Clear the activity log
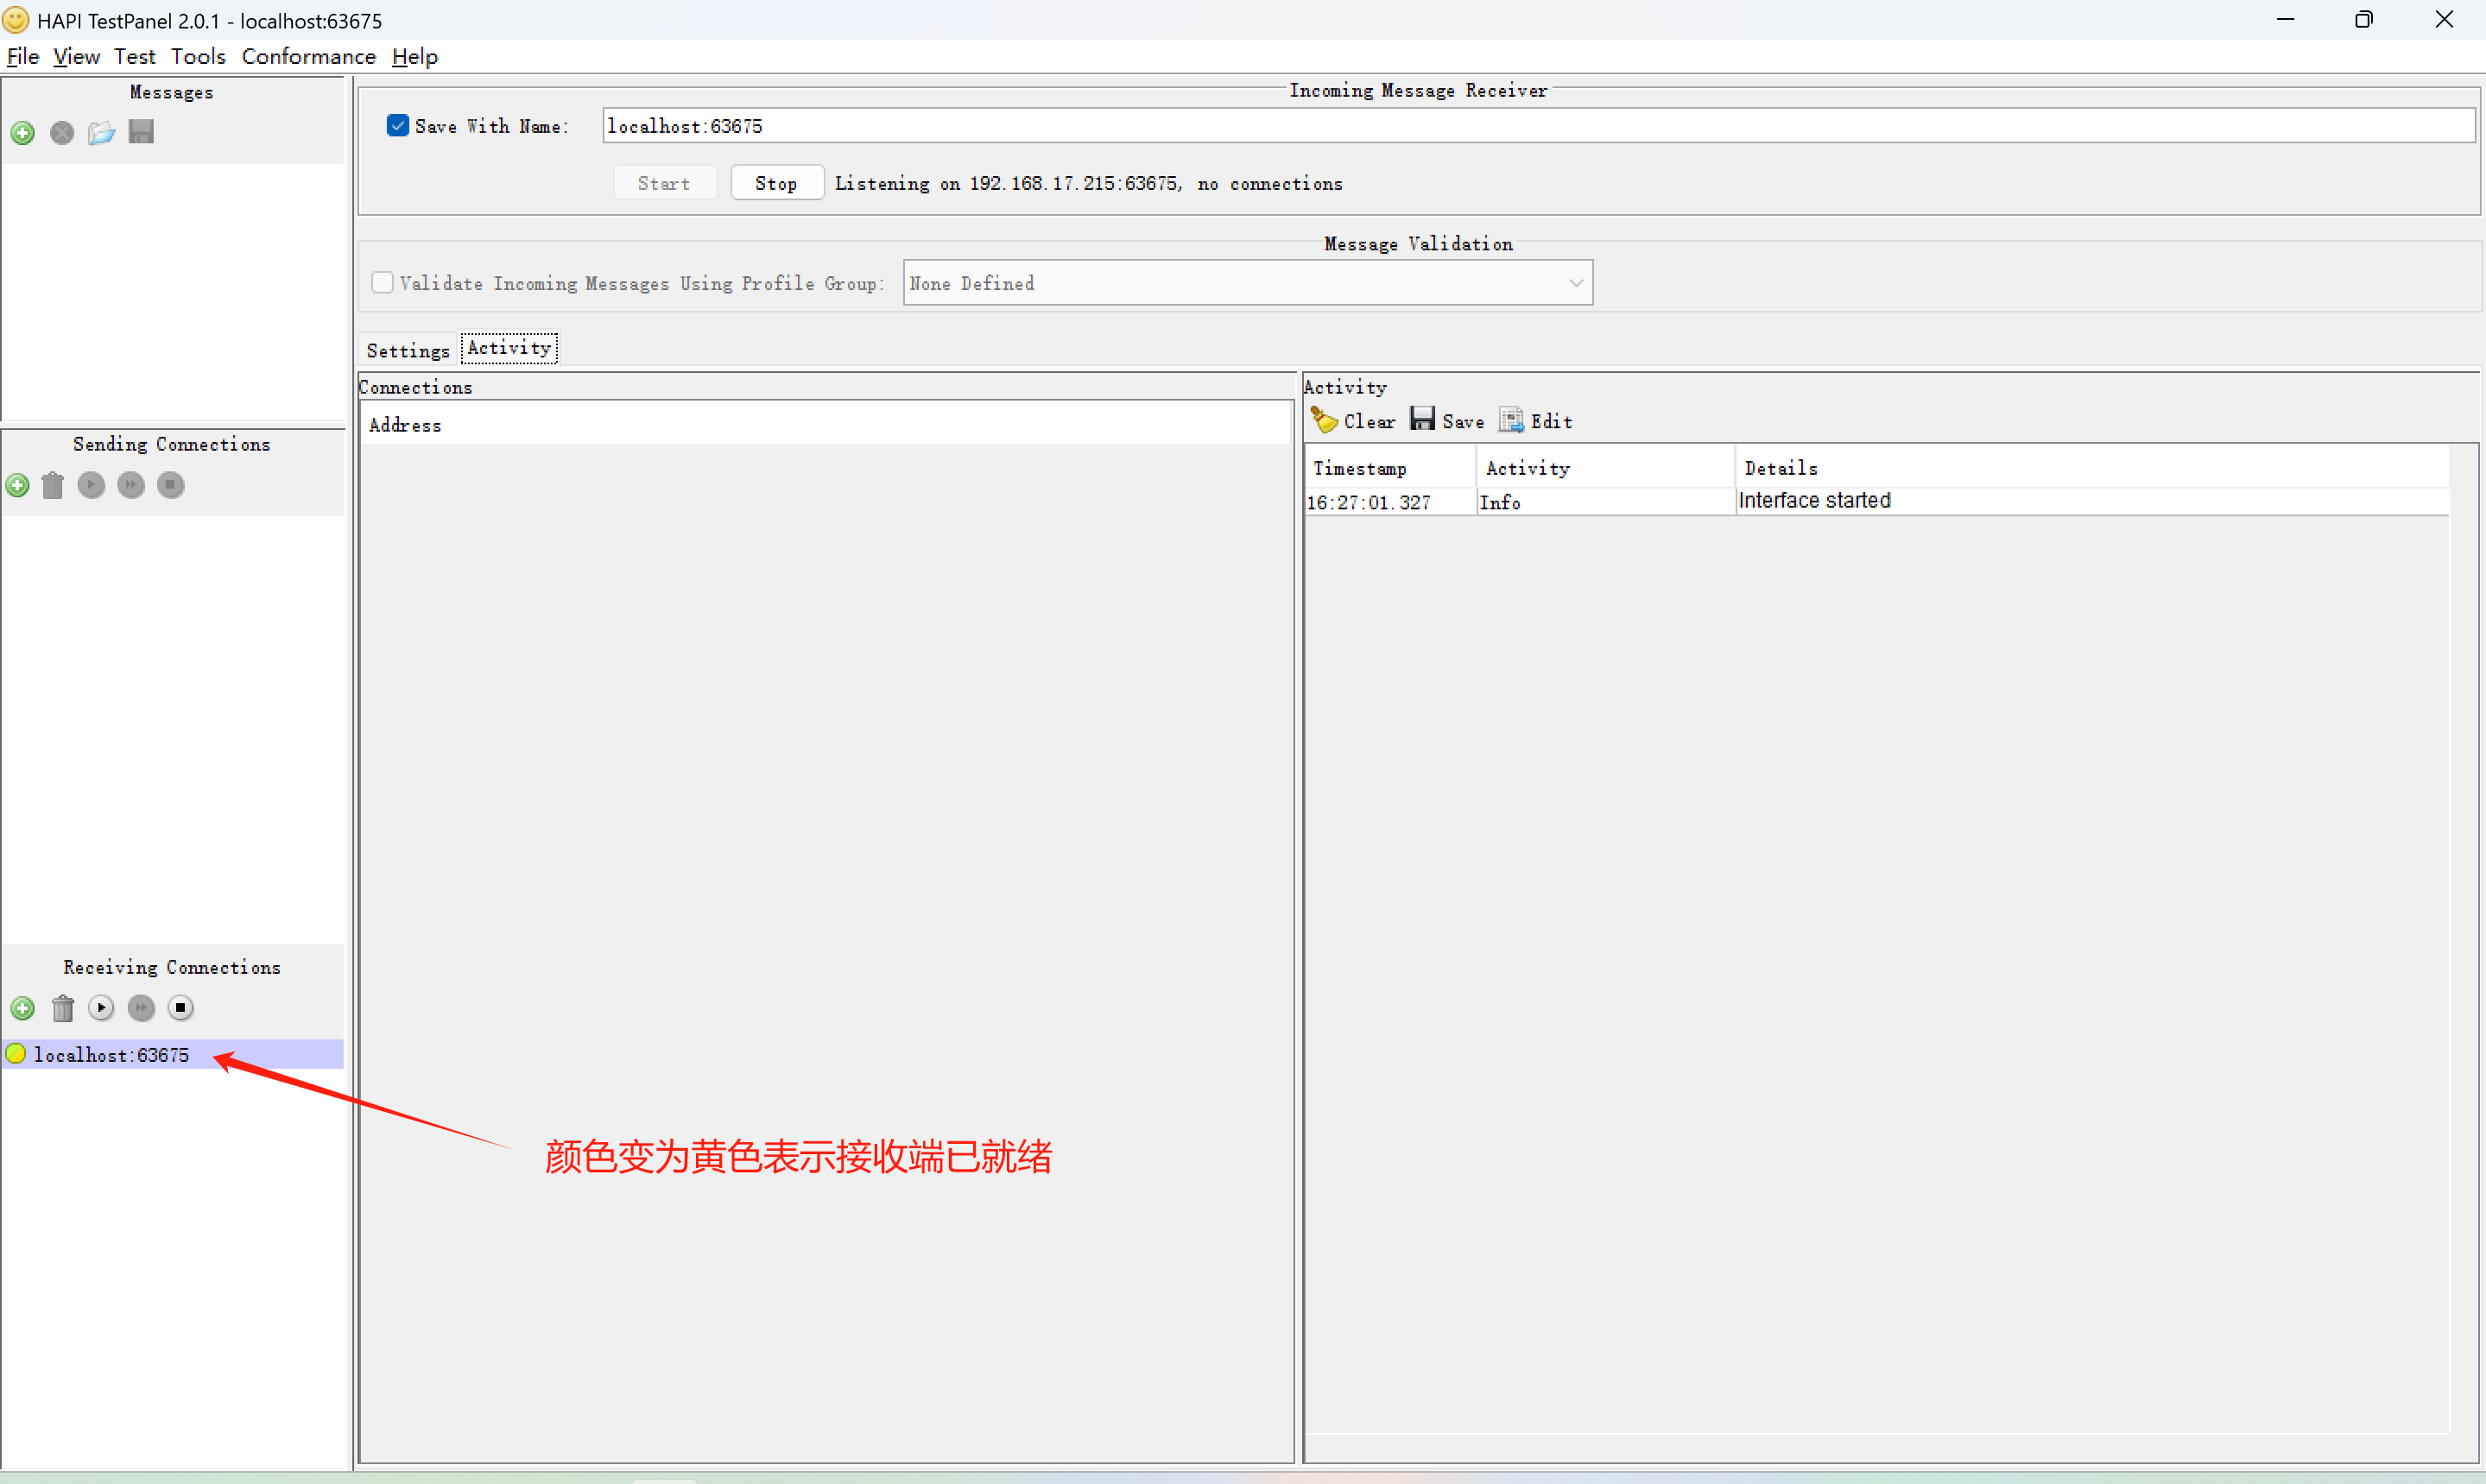The width and height of the screenshot is (2486, 1484). coord(1354,421)
